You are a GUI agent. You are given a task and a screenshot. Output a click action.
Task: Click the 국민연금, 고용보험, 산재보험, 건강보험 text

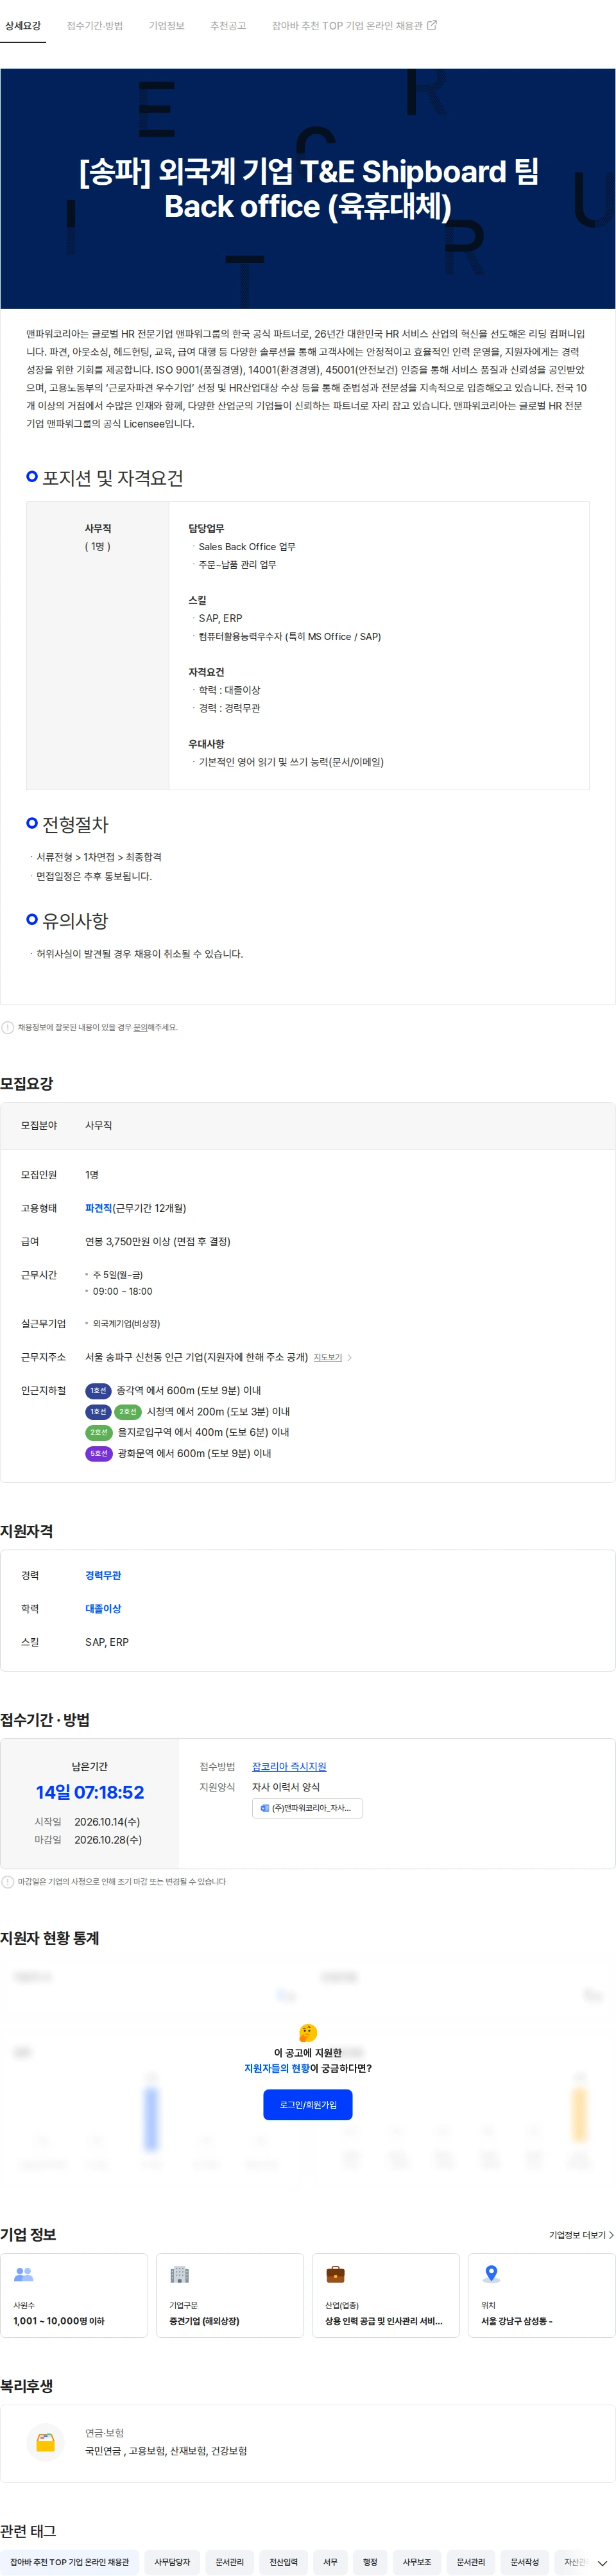click(x=166, y=2450)
